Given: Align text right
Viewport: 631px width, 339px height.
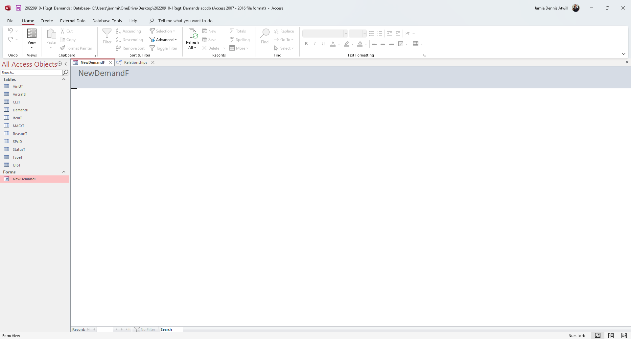Looking at the screenshot, I should (x=391, y=44).
